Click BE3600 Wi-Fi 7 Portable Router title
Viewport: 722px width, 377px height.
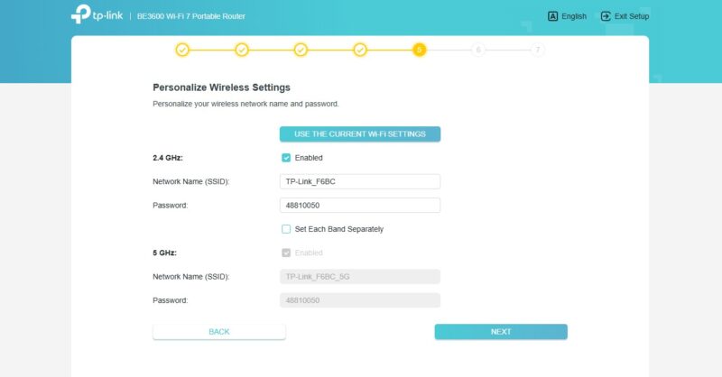[191, 16]
